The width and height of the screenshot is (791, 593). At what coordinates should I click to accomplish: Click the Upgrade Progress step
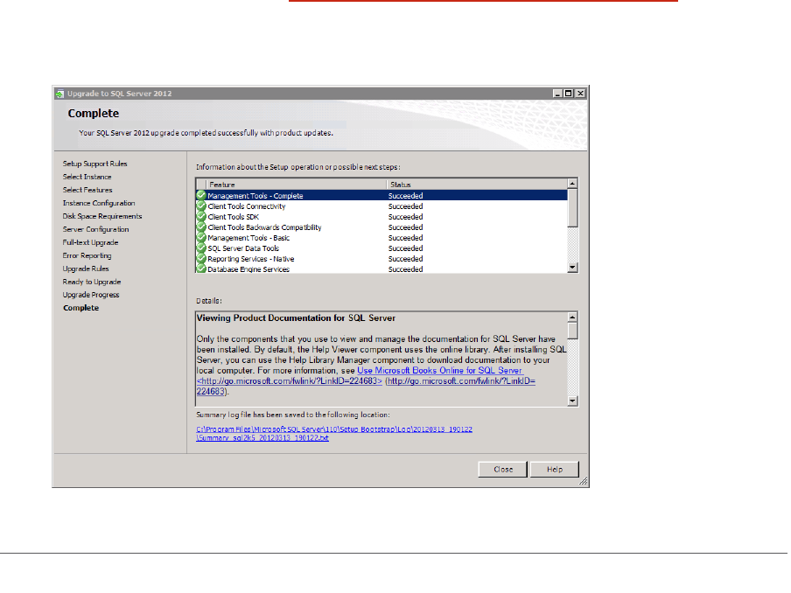(x=91, y=295)
